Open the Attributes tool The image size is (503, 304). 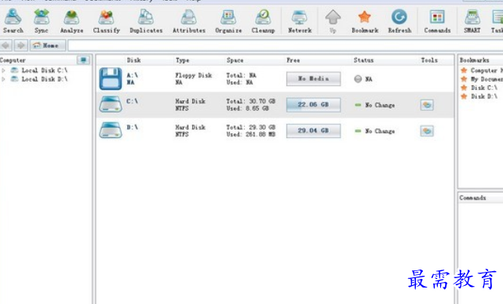click(189, 21)
